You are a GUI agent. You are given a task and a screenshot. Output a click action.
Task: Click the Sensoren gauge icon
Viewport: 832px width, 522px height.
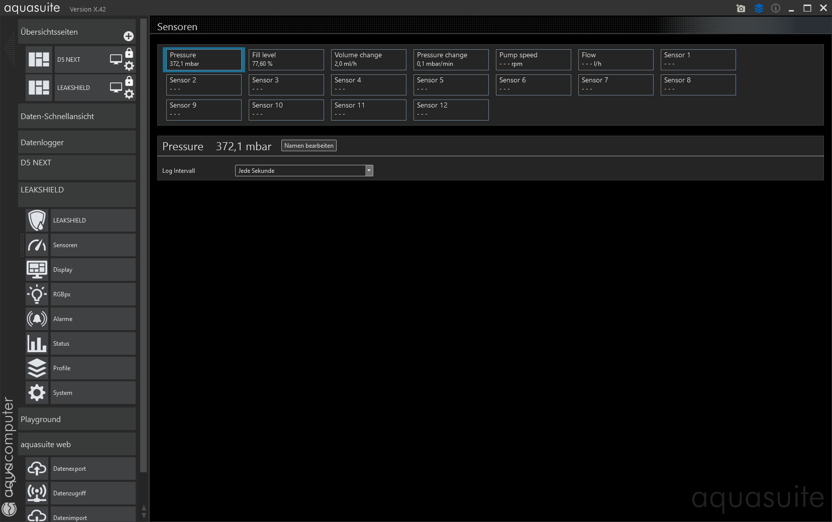coord(37,245)
